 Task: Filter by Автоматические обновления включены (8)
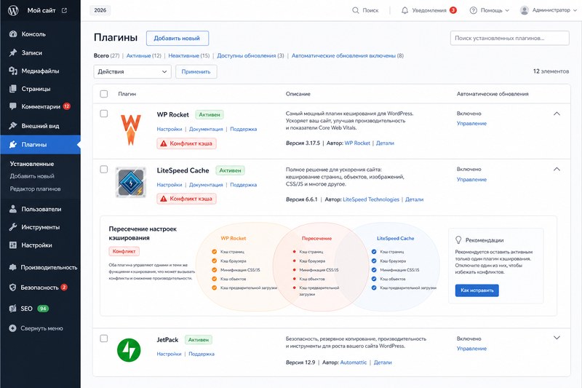[348, 56]
